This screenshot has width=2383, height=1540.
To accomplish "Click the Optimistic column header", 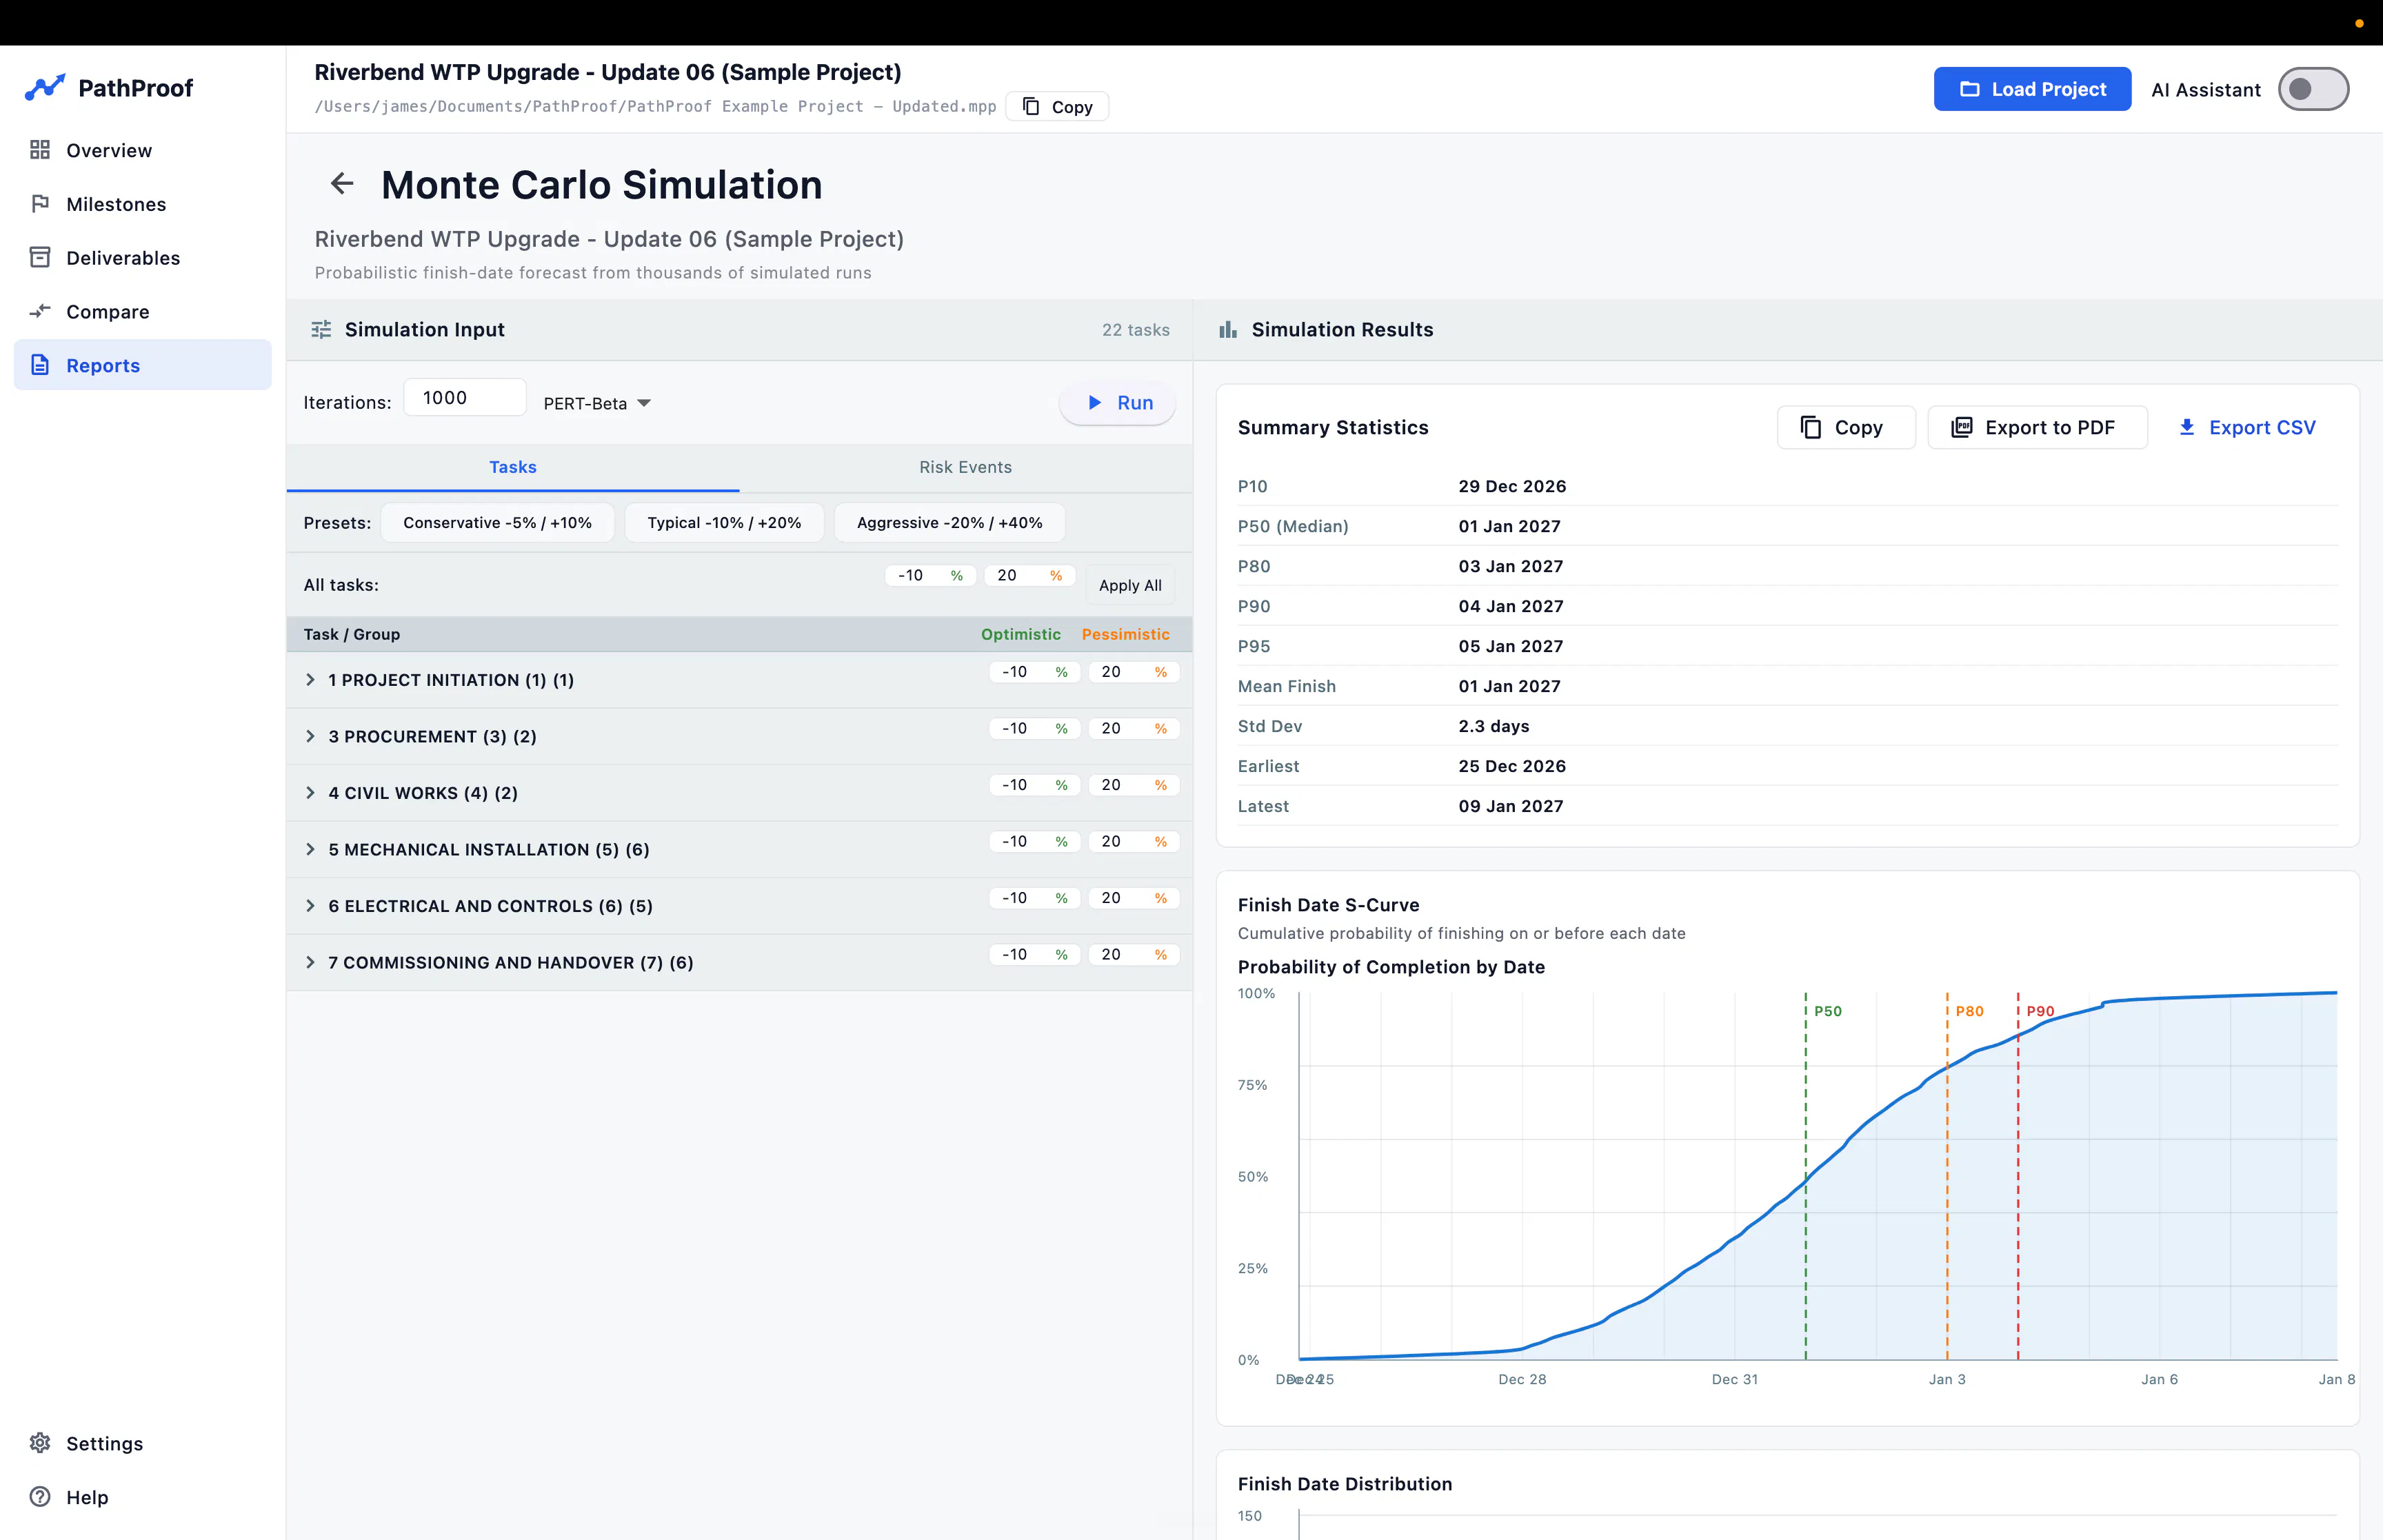I will [1020, 634].
